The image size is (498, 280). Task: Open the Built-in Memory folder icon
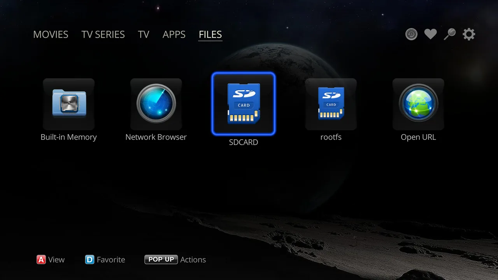pyautogui.click(x=68, y=104)
